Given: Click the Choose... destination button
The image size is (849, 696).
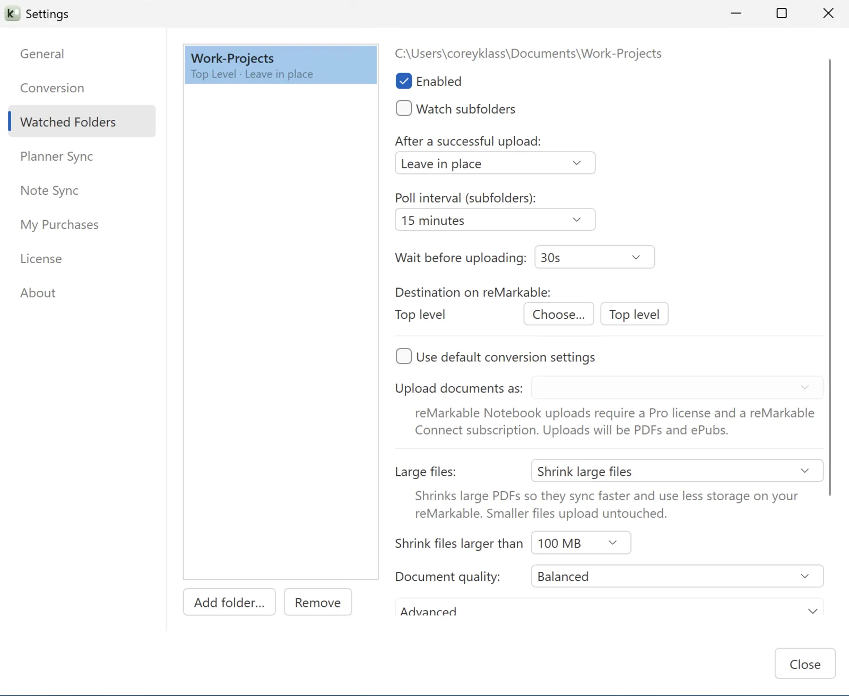Looking at the screenshot, I should click(x=559, y=314).
